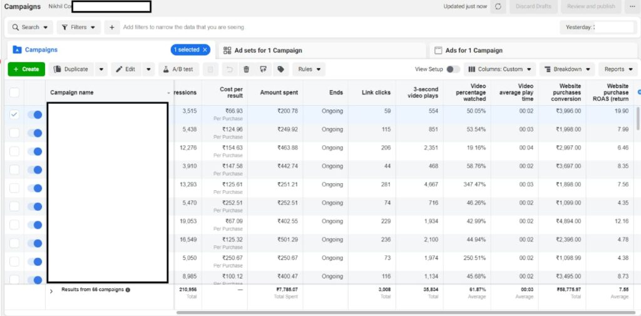The image size is (641, 316).
Task: Open the 'Columns: Custom' dropdown
Action: coord(500,69)
